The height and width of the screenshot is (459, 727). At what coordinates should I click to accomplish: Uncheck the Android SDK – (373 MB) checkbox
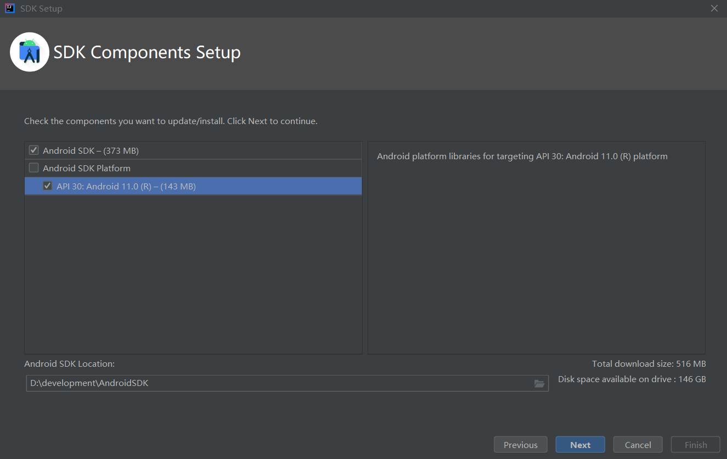point(34,150)
